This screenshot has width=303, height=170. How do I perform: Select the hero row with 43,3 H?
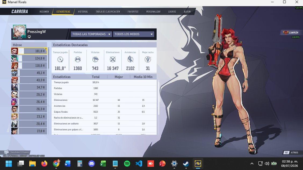pos(29,80)
